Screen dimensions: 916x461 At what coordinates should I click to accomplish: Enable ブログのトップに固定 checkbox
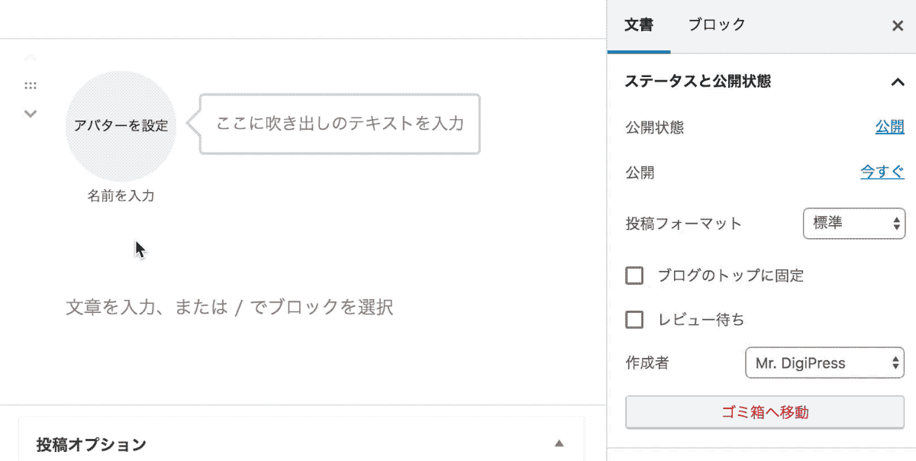pos(634,276)
